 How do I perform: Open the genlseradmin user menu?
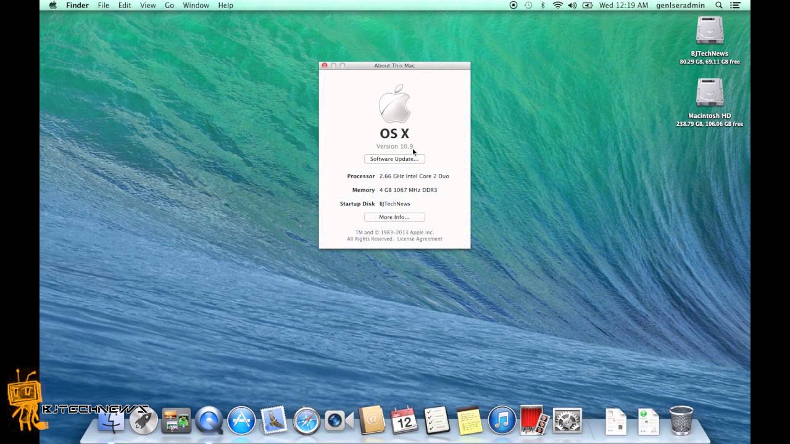point(679,6)
